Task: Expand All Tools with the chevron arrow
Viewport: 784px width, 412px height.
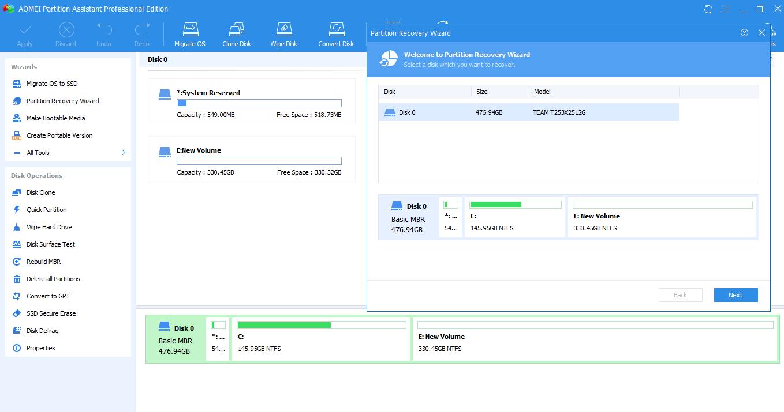Action: pos(123,153)
